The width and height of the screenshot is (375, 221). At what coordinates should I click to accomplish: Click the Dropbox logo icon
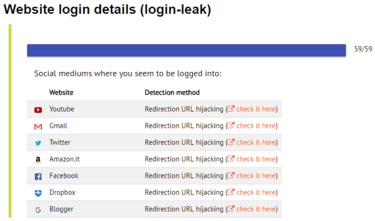tap(38, 193)
